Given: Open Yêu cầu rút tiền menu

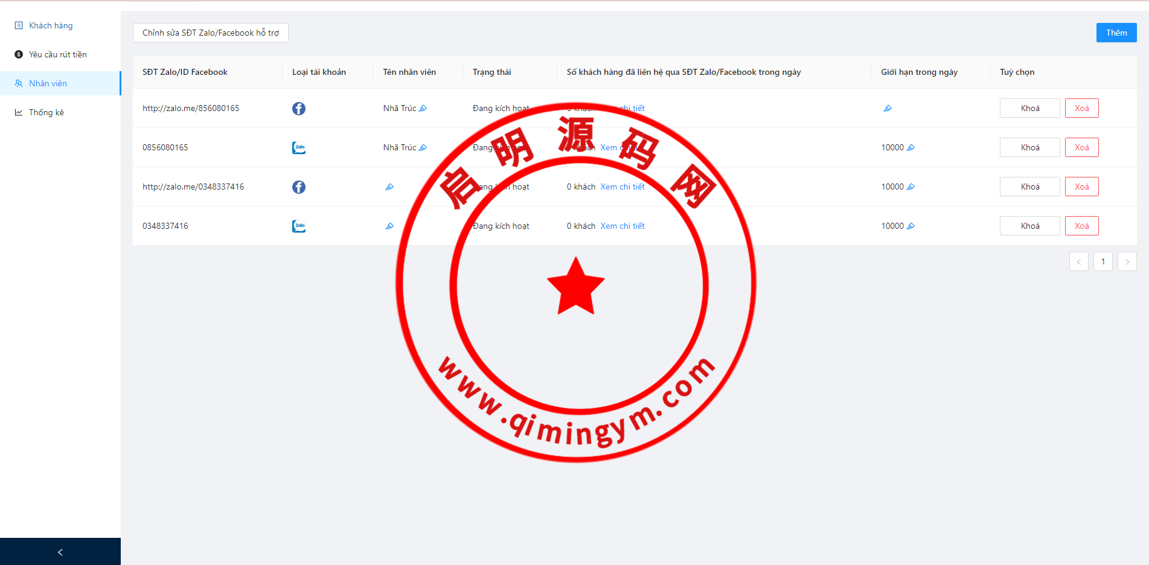Looking at the screenshot, I should click(x=57, y=54).
